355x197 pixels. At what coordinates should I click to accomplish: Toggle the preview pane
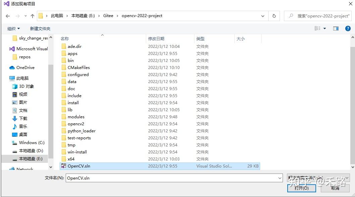point(336,28)
